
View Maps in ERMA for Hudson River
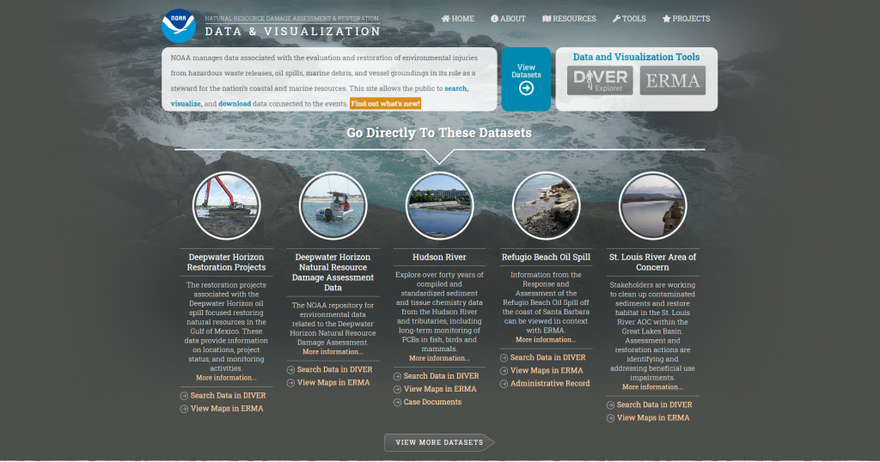pyautogui.click(x=440, y=389)
